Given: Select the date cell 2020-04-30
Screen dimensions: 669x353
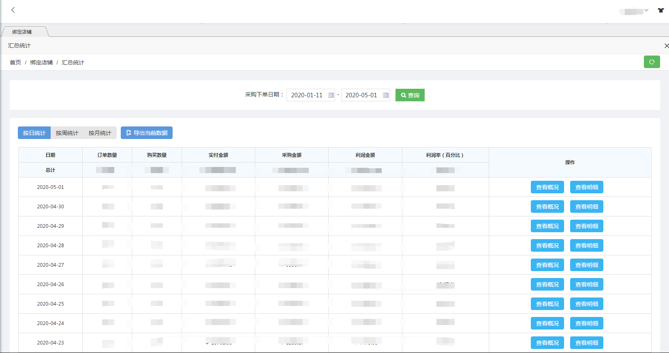Looking at the screenshot, I should (x=51, y=207).
